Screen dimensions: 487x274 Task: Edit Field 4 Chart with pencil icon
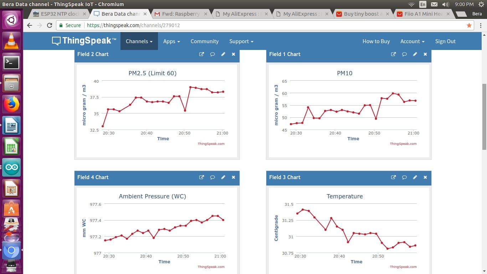[223, 177]
